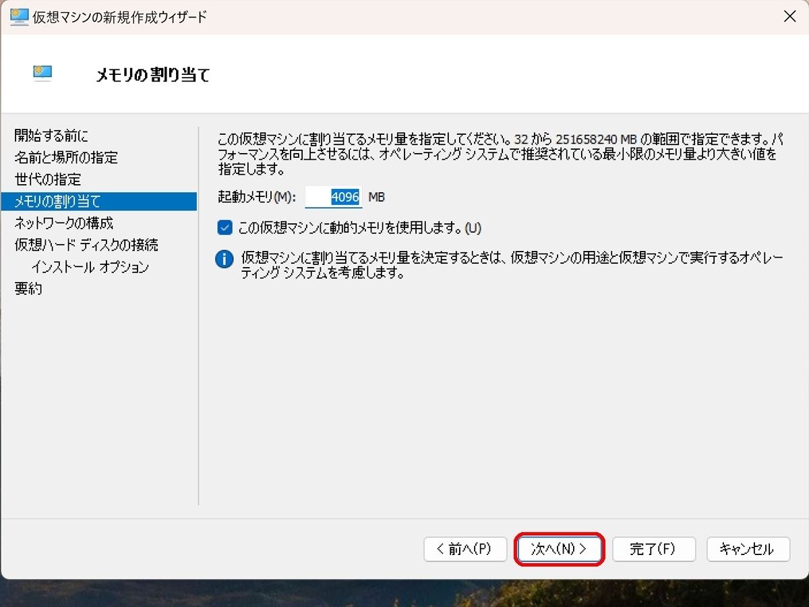809x607 pixels.
Task: Click the 起動メモリ input field
Action: pos(334,197)
